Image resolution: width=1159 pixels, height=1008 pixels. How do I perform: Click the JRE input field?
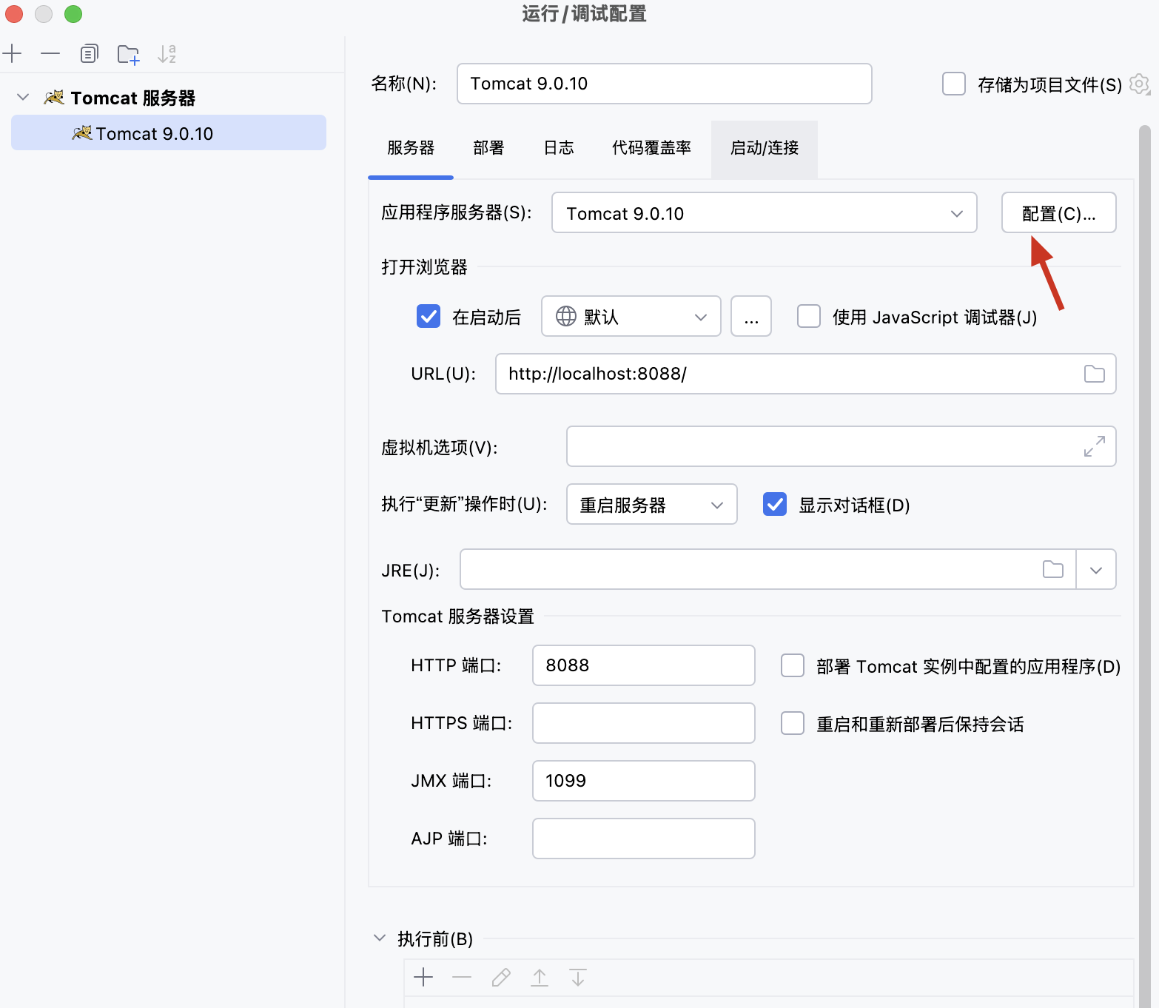tap(768, 569)
